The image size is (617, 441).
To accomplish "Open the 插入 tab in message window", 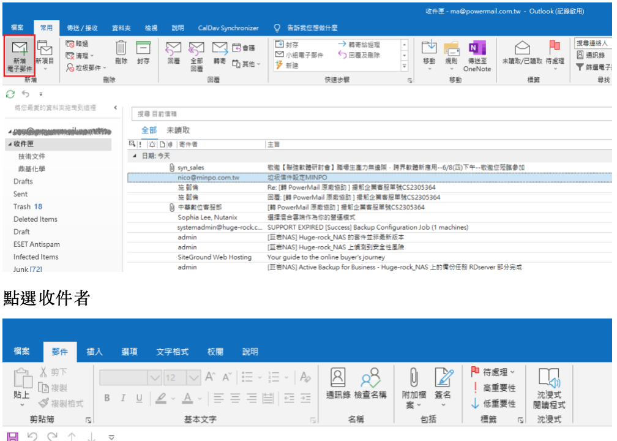I will click(x=94, y=352).
